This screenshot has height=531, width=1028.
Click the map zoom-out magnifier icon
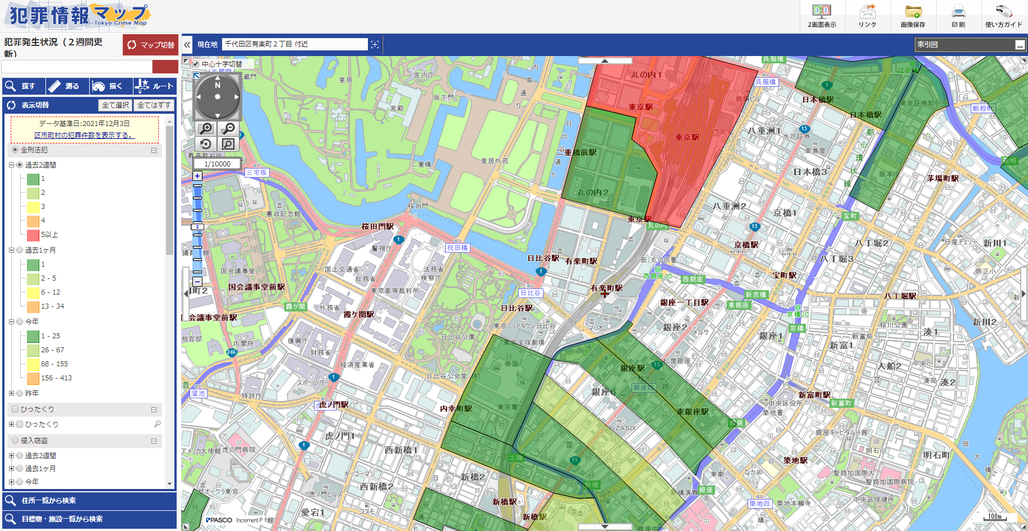[228, 129]
